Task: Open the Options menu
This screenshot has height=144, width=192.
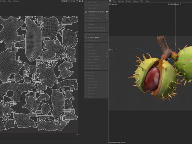Action: pos(135,1)
